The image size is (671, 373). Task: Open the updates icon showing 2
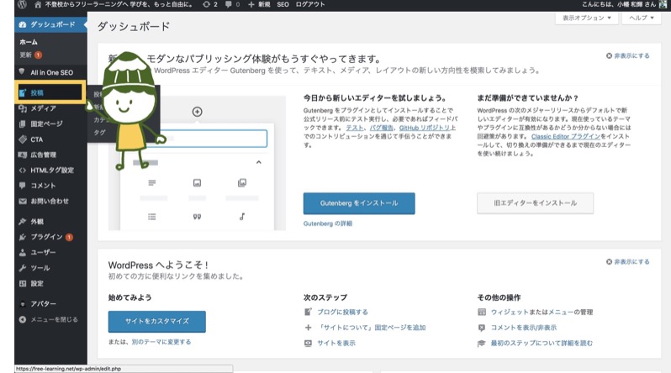coord(210,4)
